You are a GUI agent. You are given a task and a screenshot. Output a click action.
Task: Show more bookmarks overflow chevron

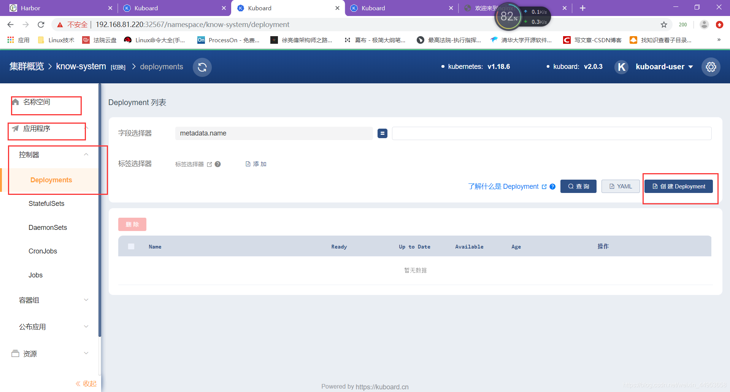coord(719,40)
